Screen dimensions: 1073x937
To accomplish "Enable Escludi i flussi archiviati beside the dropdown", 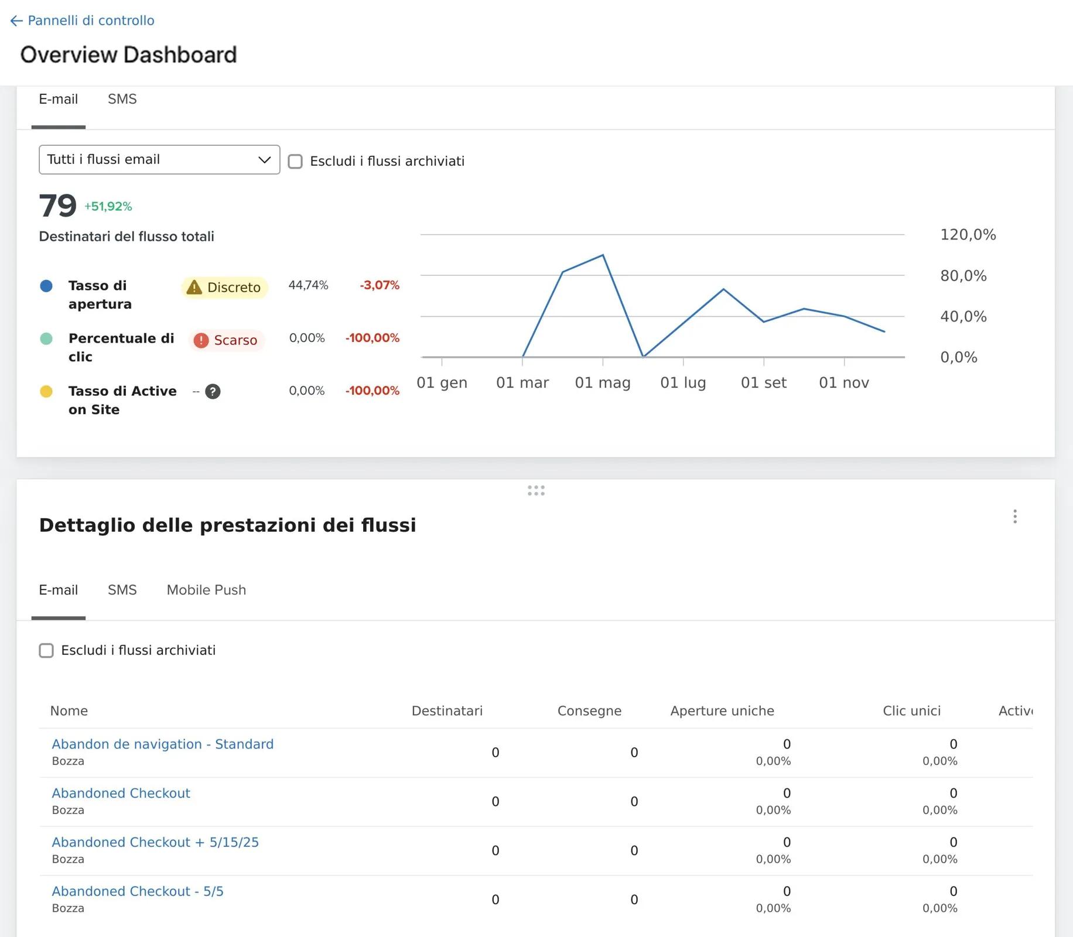I will coord(295,162).
